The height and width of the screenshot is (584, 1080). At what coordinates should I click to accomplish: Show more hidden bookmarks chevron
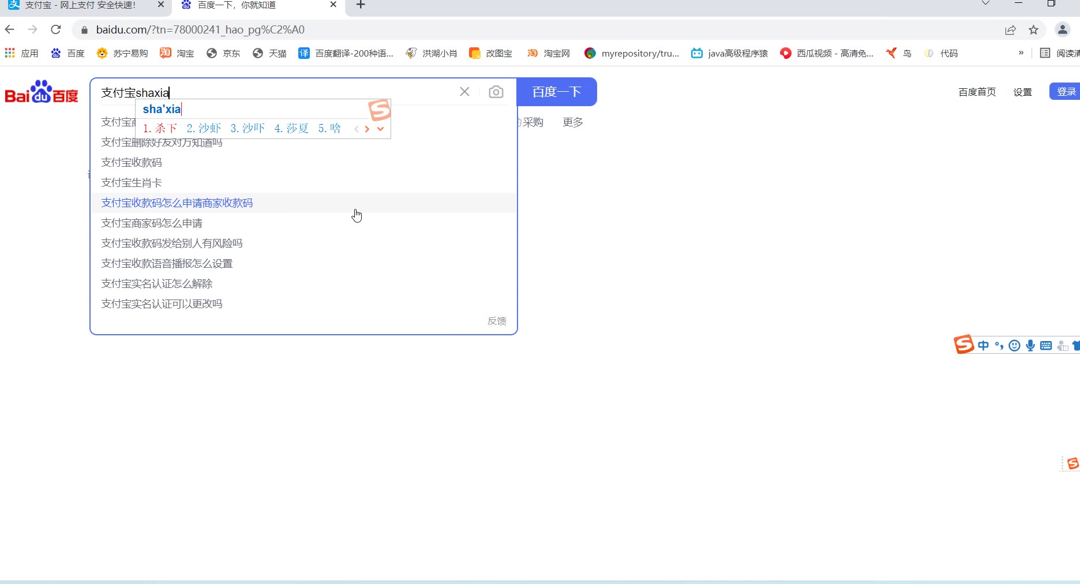[x=1021, y=53]
